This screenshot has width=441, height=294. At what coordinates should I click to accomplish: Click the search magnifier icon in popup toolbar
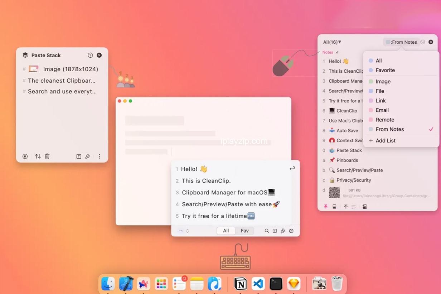pos(267,231)
